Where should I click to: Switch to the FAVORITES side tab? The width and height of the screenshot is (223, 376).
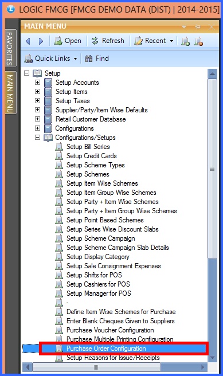click(x=10, y=48)
